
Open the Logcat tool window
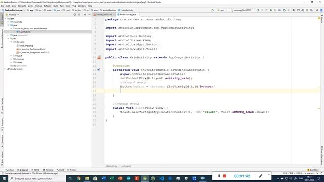coord(23,170)
